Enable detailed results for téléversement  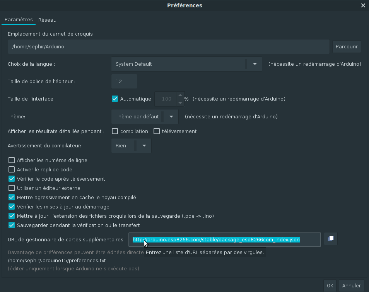click(157, 131)
